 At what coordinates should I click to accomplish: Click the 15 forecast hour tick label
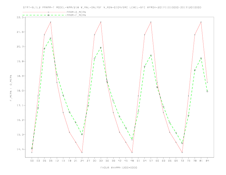click(x=63, y=161)
